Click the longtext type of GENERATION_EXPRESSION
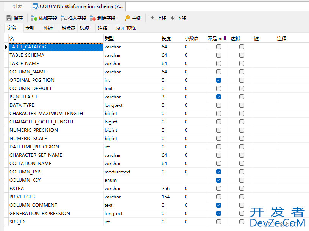Screen dimensions: 309x231 (114, 214)
